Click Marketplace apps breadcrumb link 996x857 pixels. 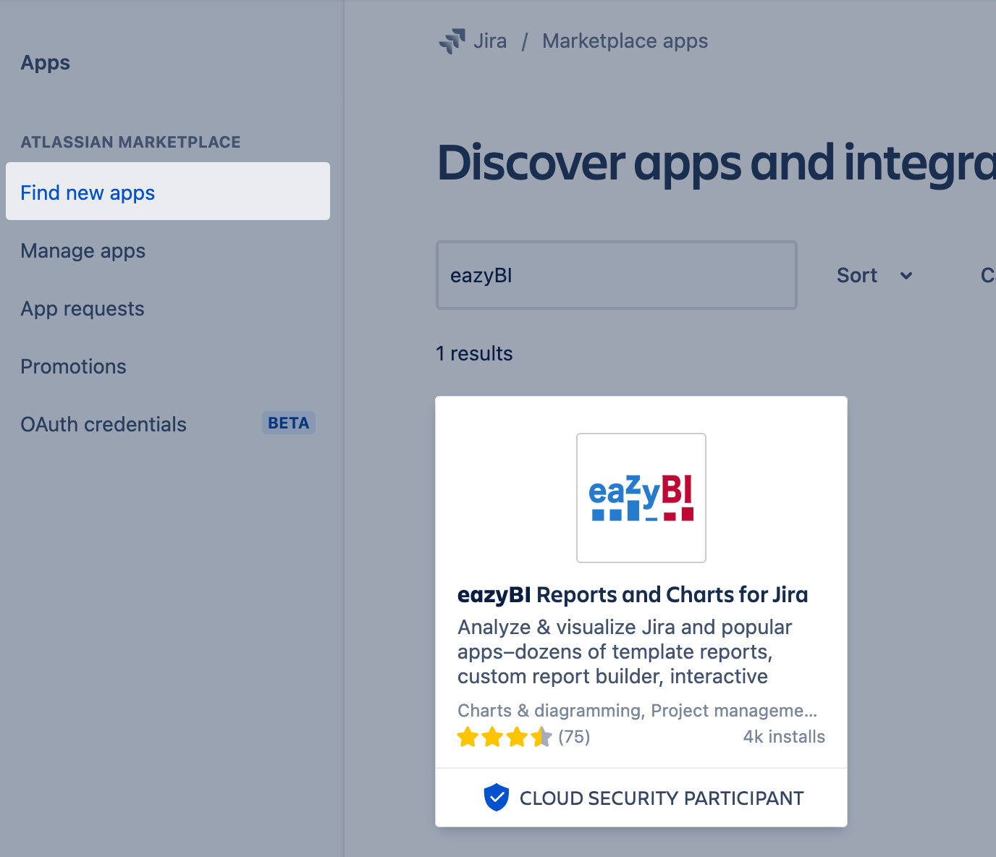pyautogui.click(x=625, y=41)
